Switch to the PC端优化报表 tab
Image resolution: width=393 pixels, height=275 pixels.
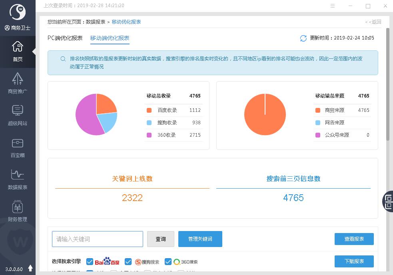click(x=65, y=38)
